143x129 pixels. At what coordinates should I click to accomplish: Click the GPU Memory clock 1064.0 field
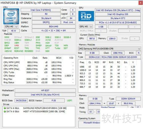[x=112, y=39]
